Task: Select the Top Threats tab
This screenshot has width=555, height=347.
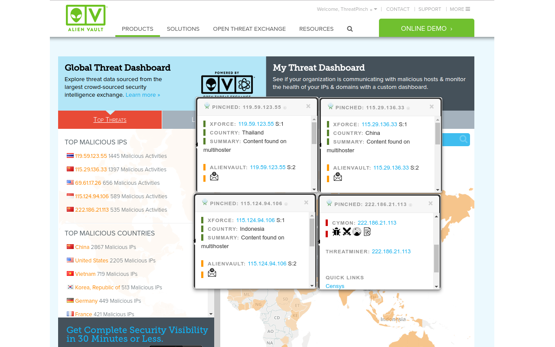Action: tap(110, 120)
